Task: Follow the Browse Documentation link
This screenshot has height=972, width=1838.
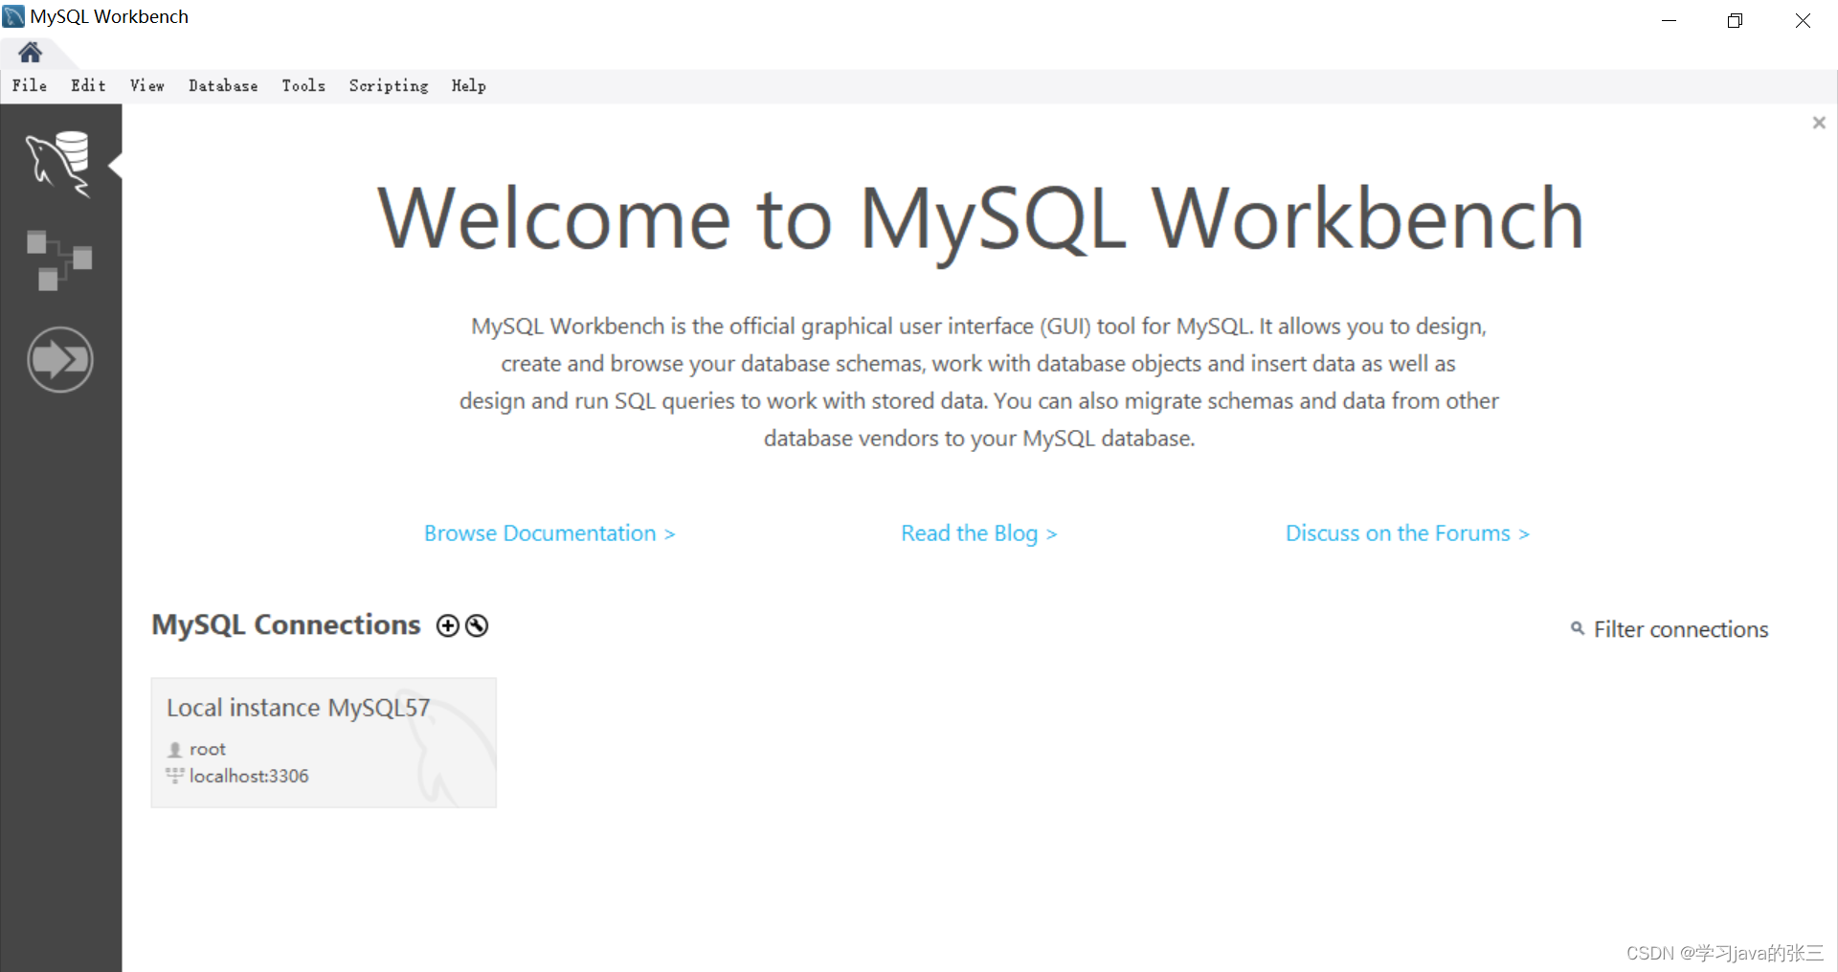Action: pos(549,533)
